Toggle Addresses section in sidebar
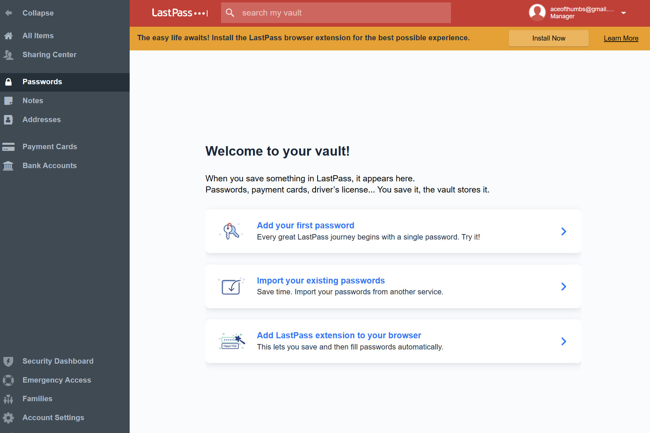Image resolution: width=650 pixels, height=433 pixels. pyautogui.click(x=65, y=119)
